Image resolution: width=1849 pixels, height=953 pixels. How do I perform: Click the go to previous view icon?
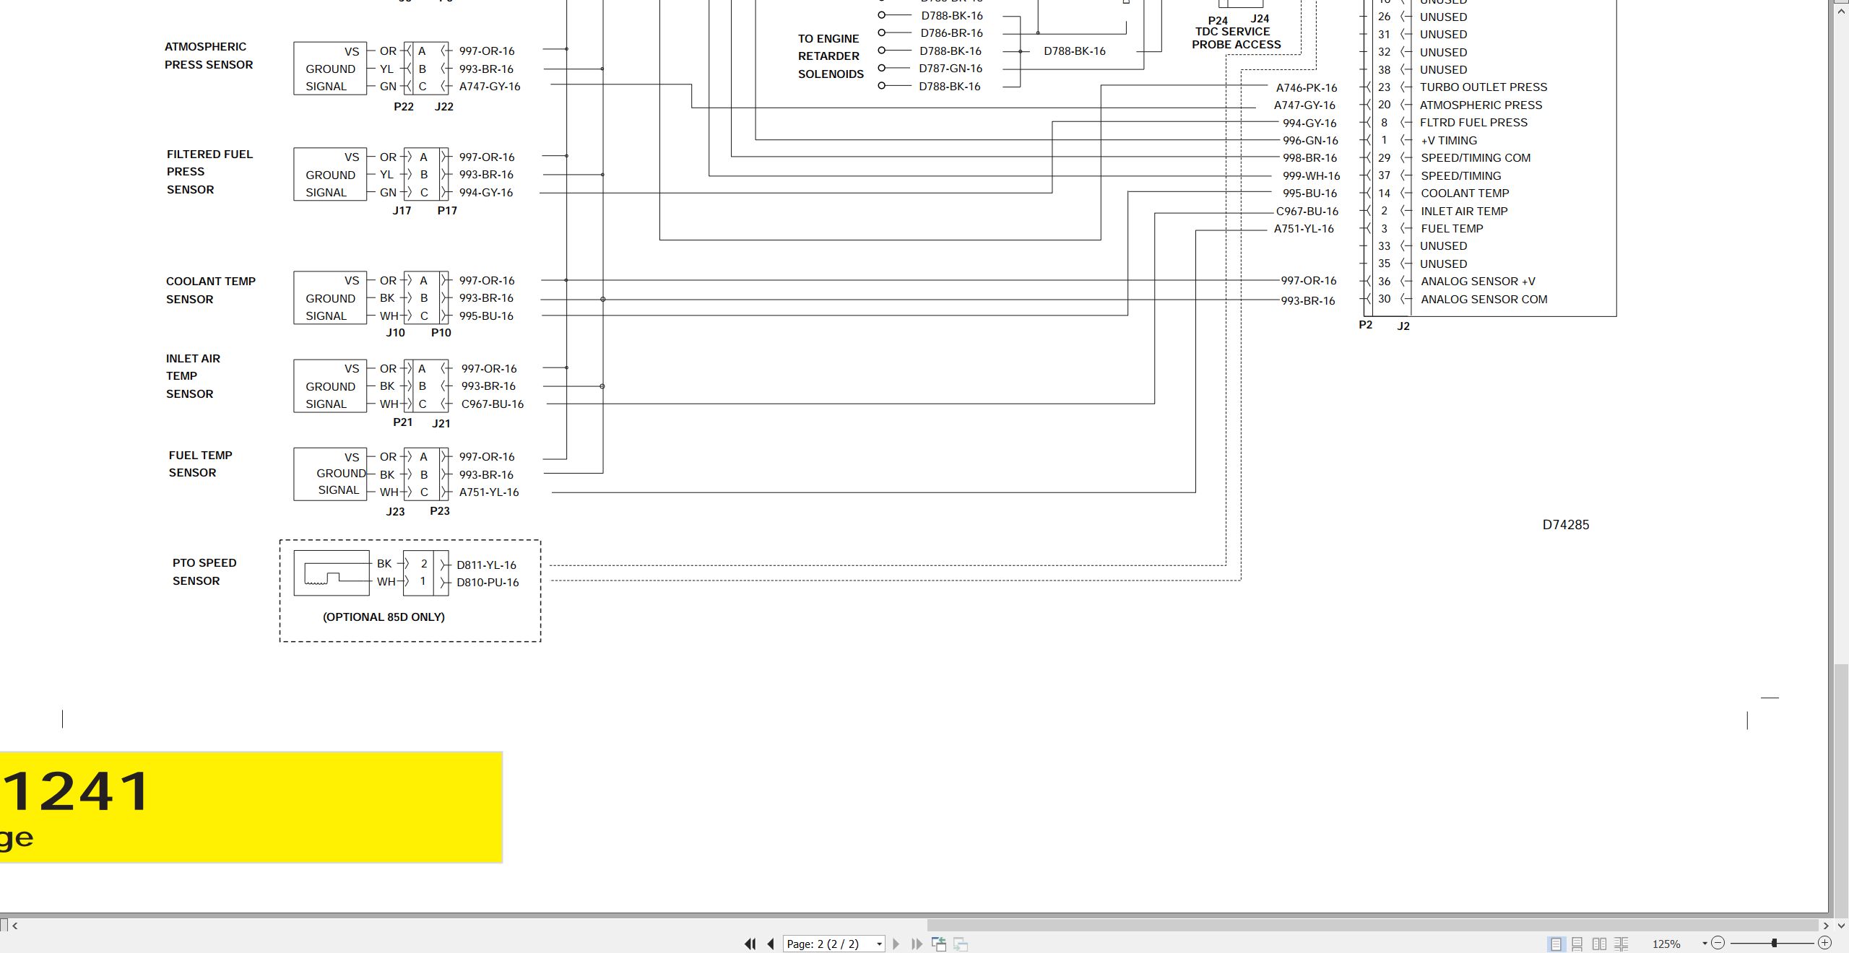pos(939,944)
